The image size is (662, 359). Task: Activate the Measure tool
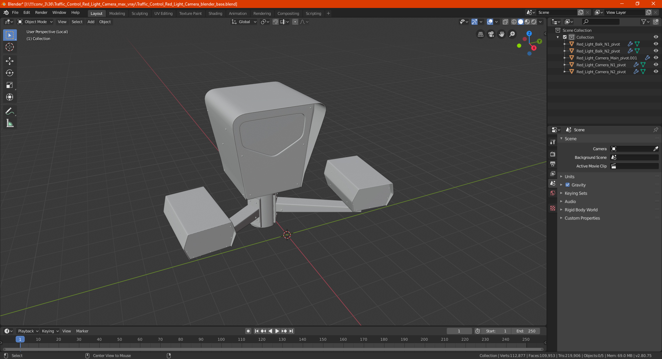10,123
